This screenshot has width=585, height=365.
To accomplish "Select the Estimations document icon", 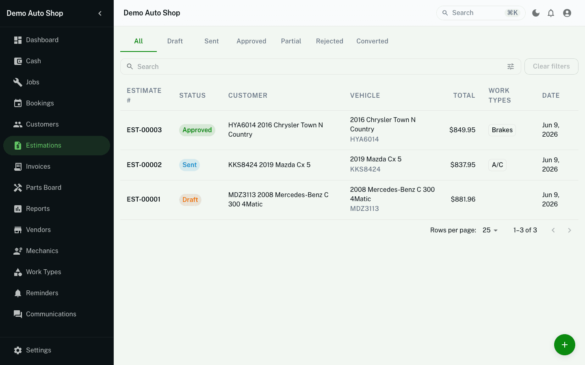I will [x=18, y=146].
